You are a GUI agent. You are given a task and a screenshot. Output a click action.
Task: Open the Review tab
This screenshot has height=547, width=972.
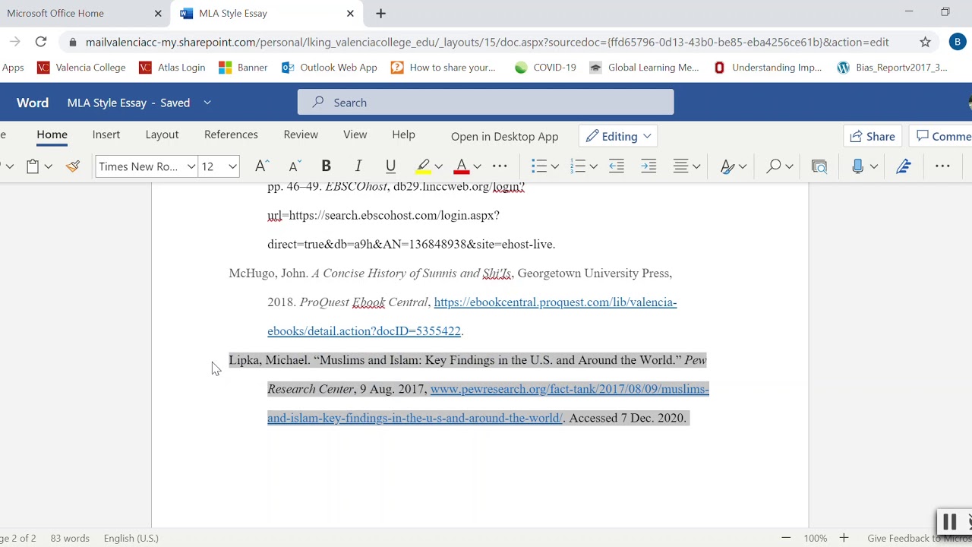pyautogui.click(x=301, y=134)
